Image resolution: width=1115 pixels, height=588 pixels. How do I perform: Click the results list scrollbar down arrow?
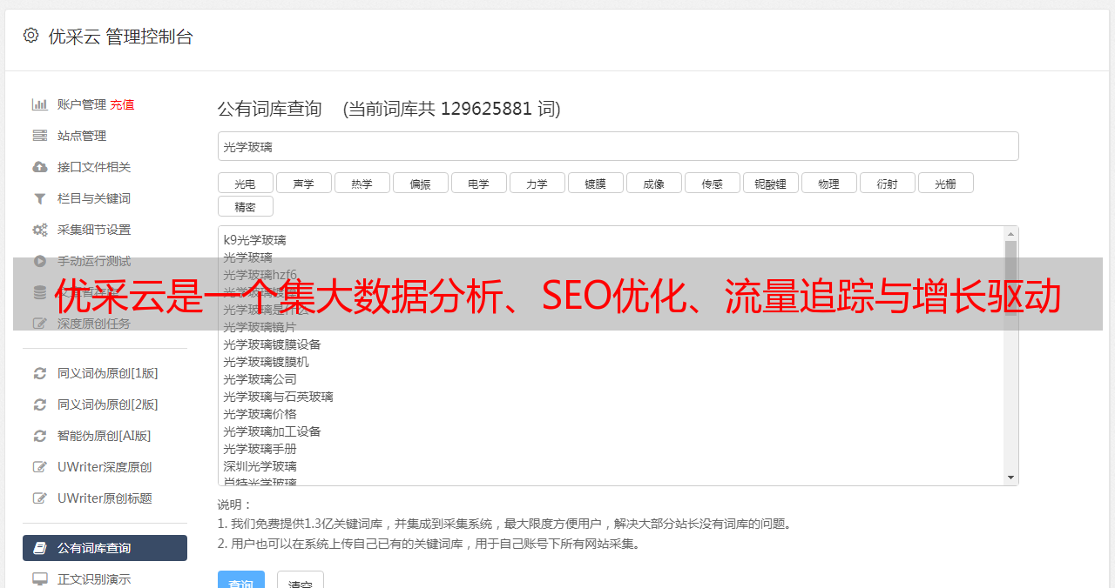pyautogui.click(x=1010, y=478)
